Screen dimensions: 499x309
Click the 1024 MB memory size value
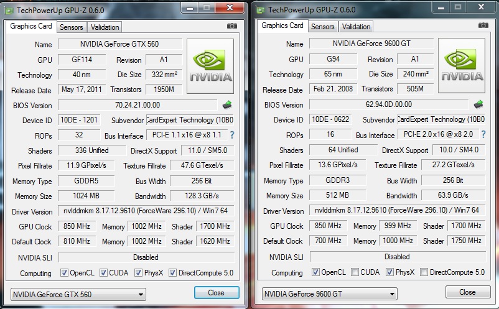[x=86, y=196]
